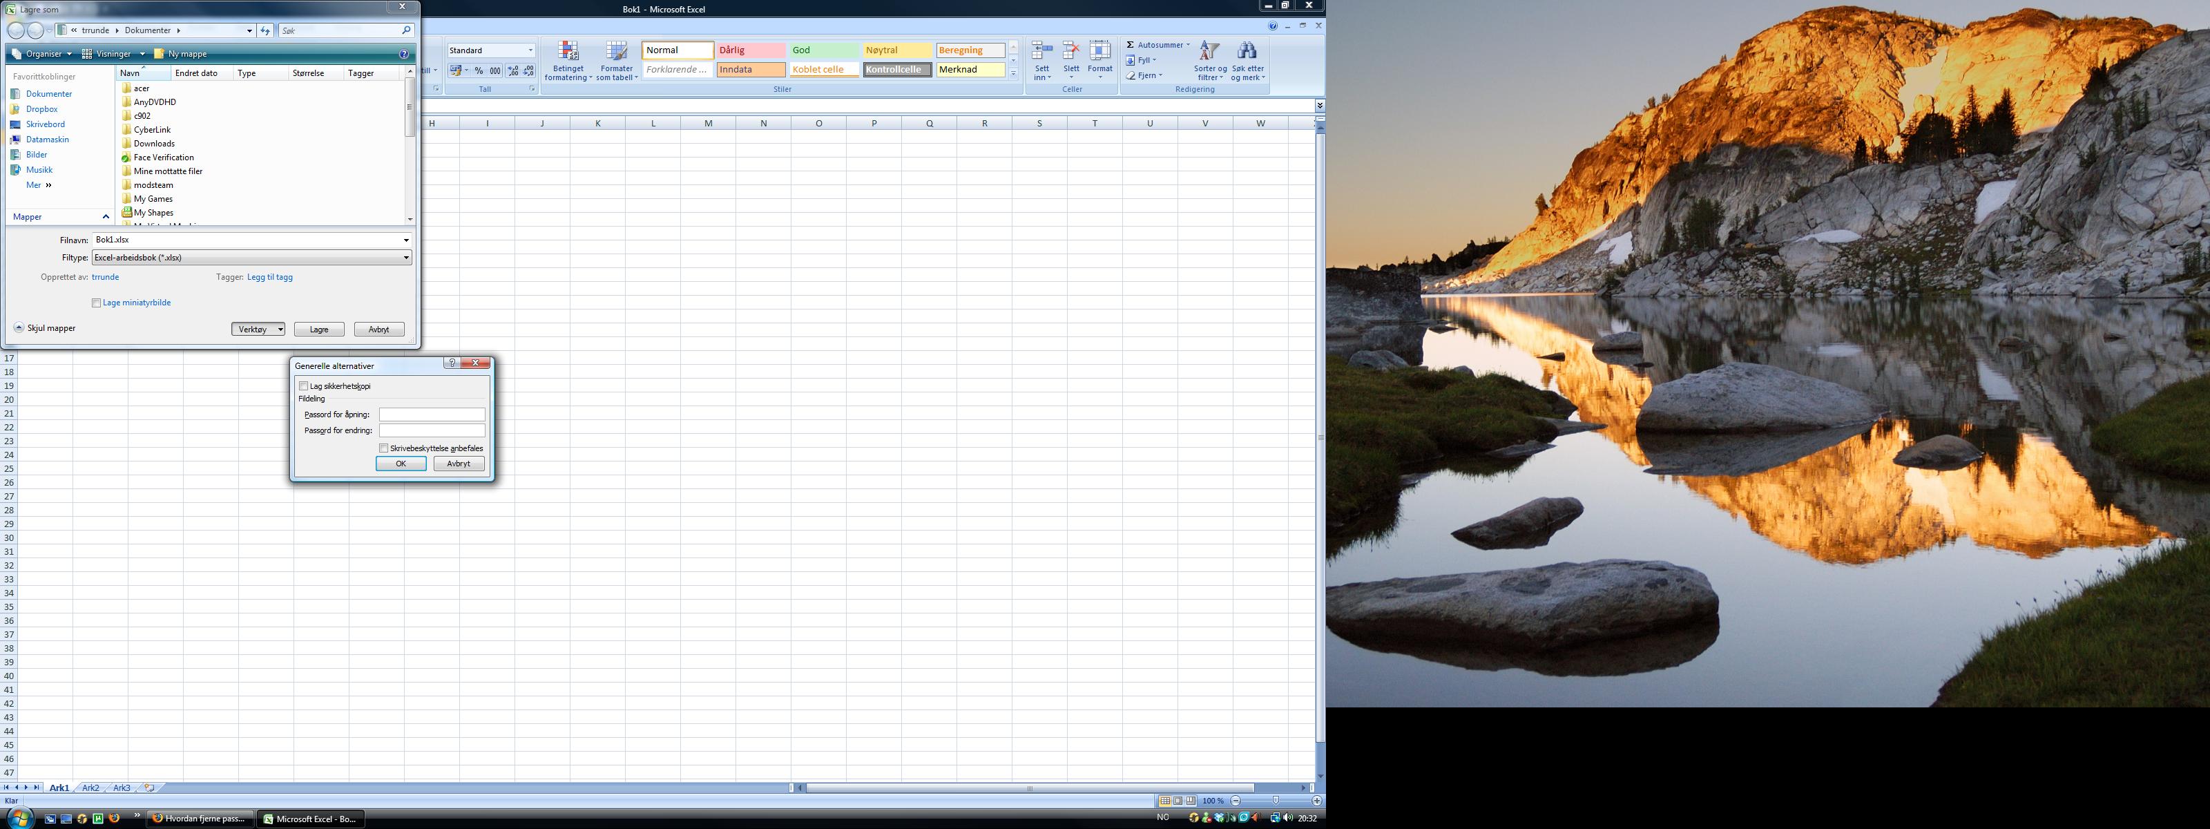
Task: Open Dokumenter favorite link
Action: point(49,95)
